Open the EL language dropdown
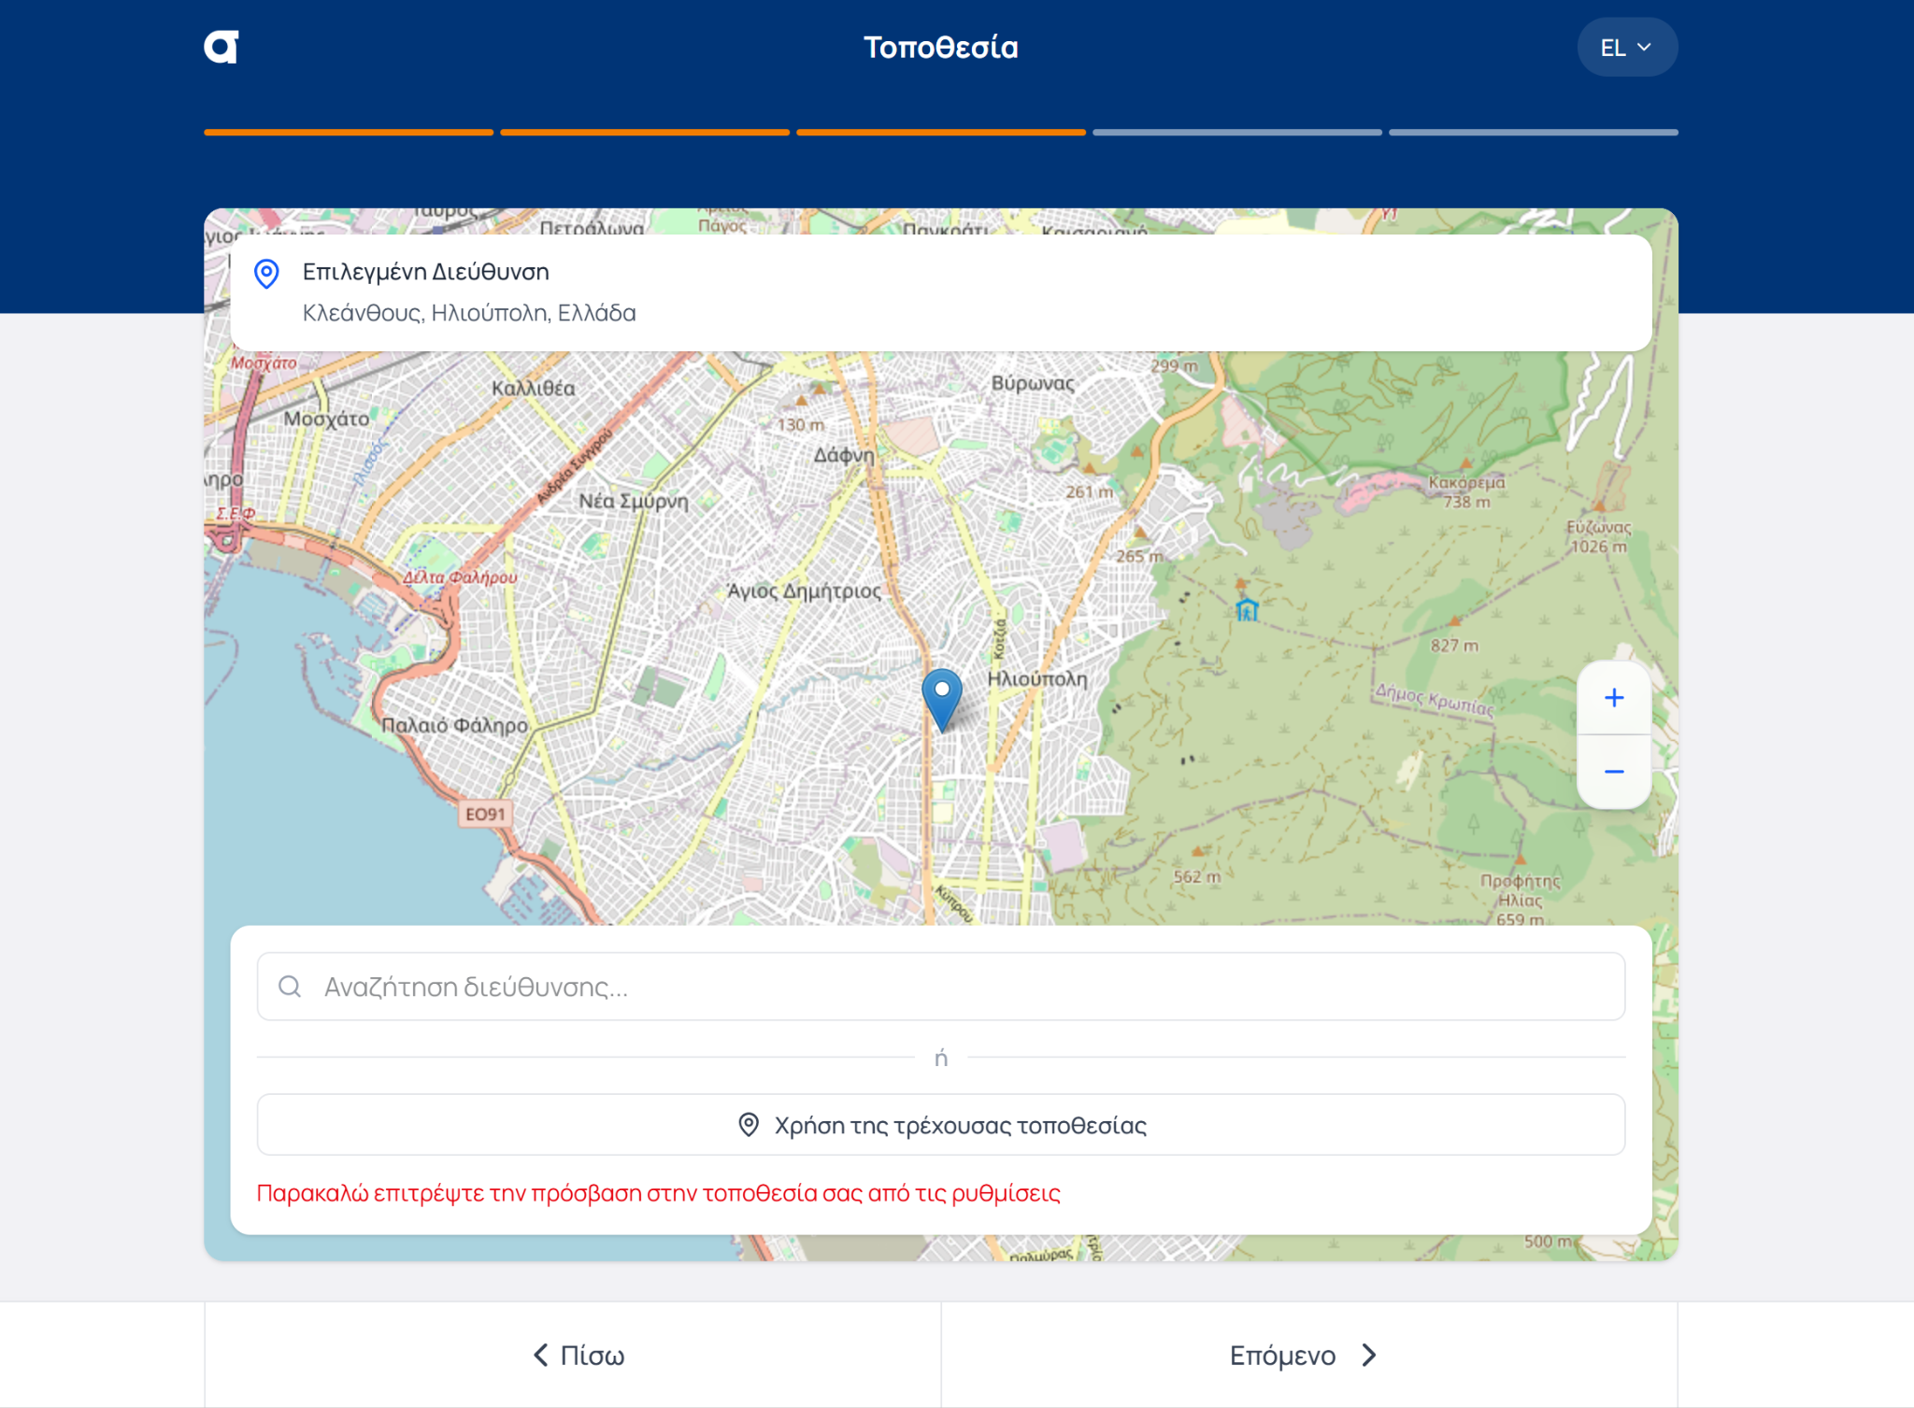 coord(1627,46)
